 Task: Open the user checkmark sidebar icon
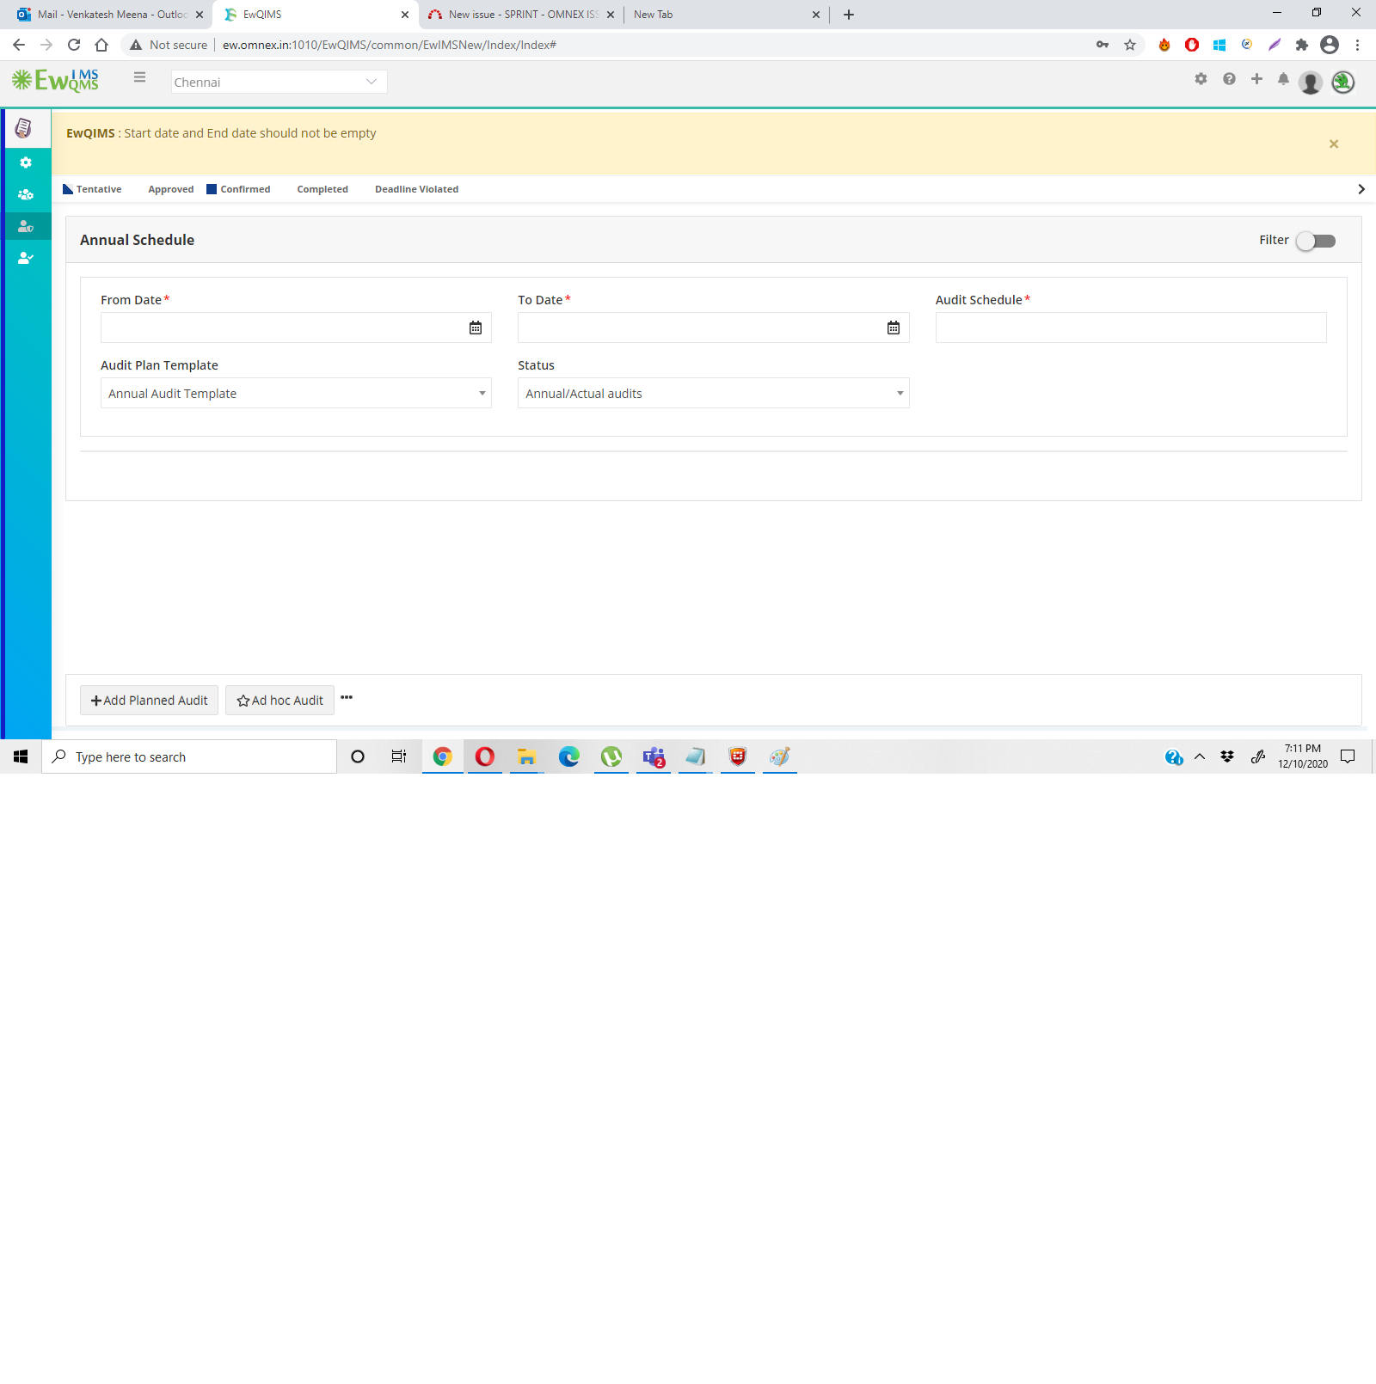(26, 258)
